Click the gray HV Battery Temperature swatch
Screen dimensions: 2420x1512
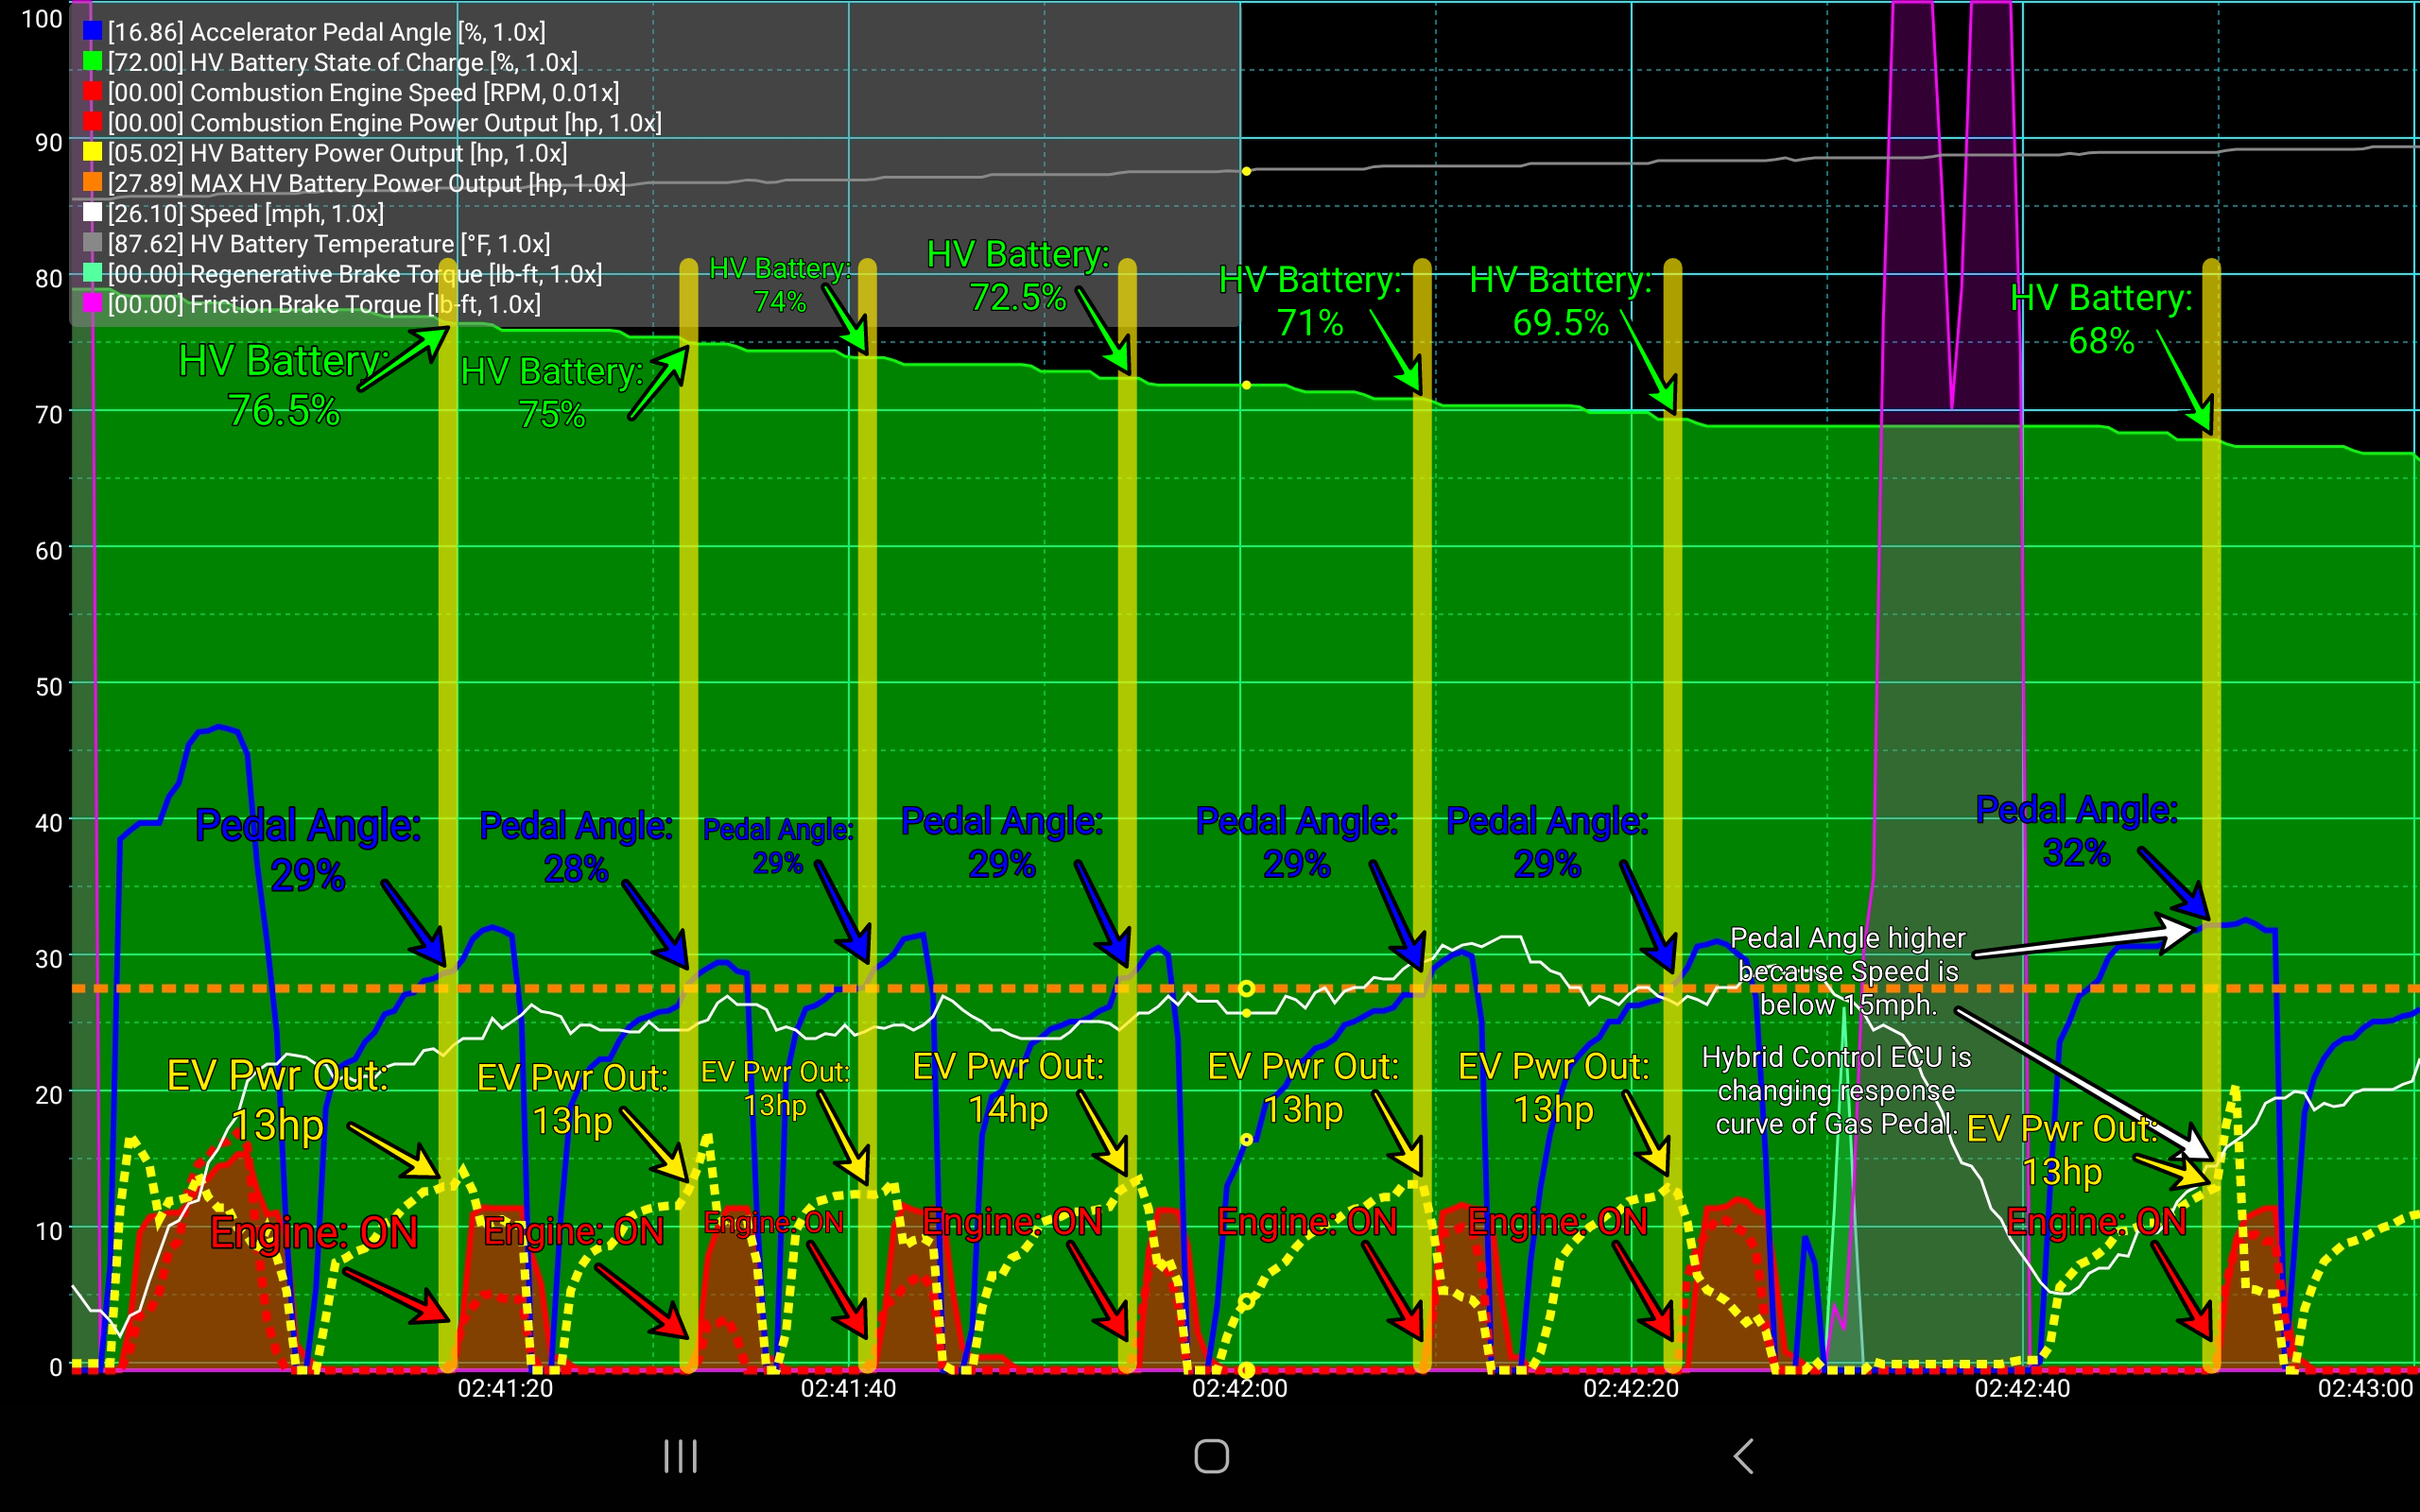[92, 243]
